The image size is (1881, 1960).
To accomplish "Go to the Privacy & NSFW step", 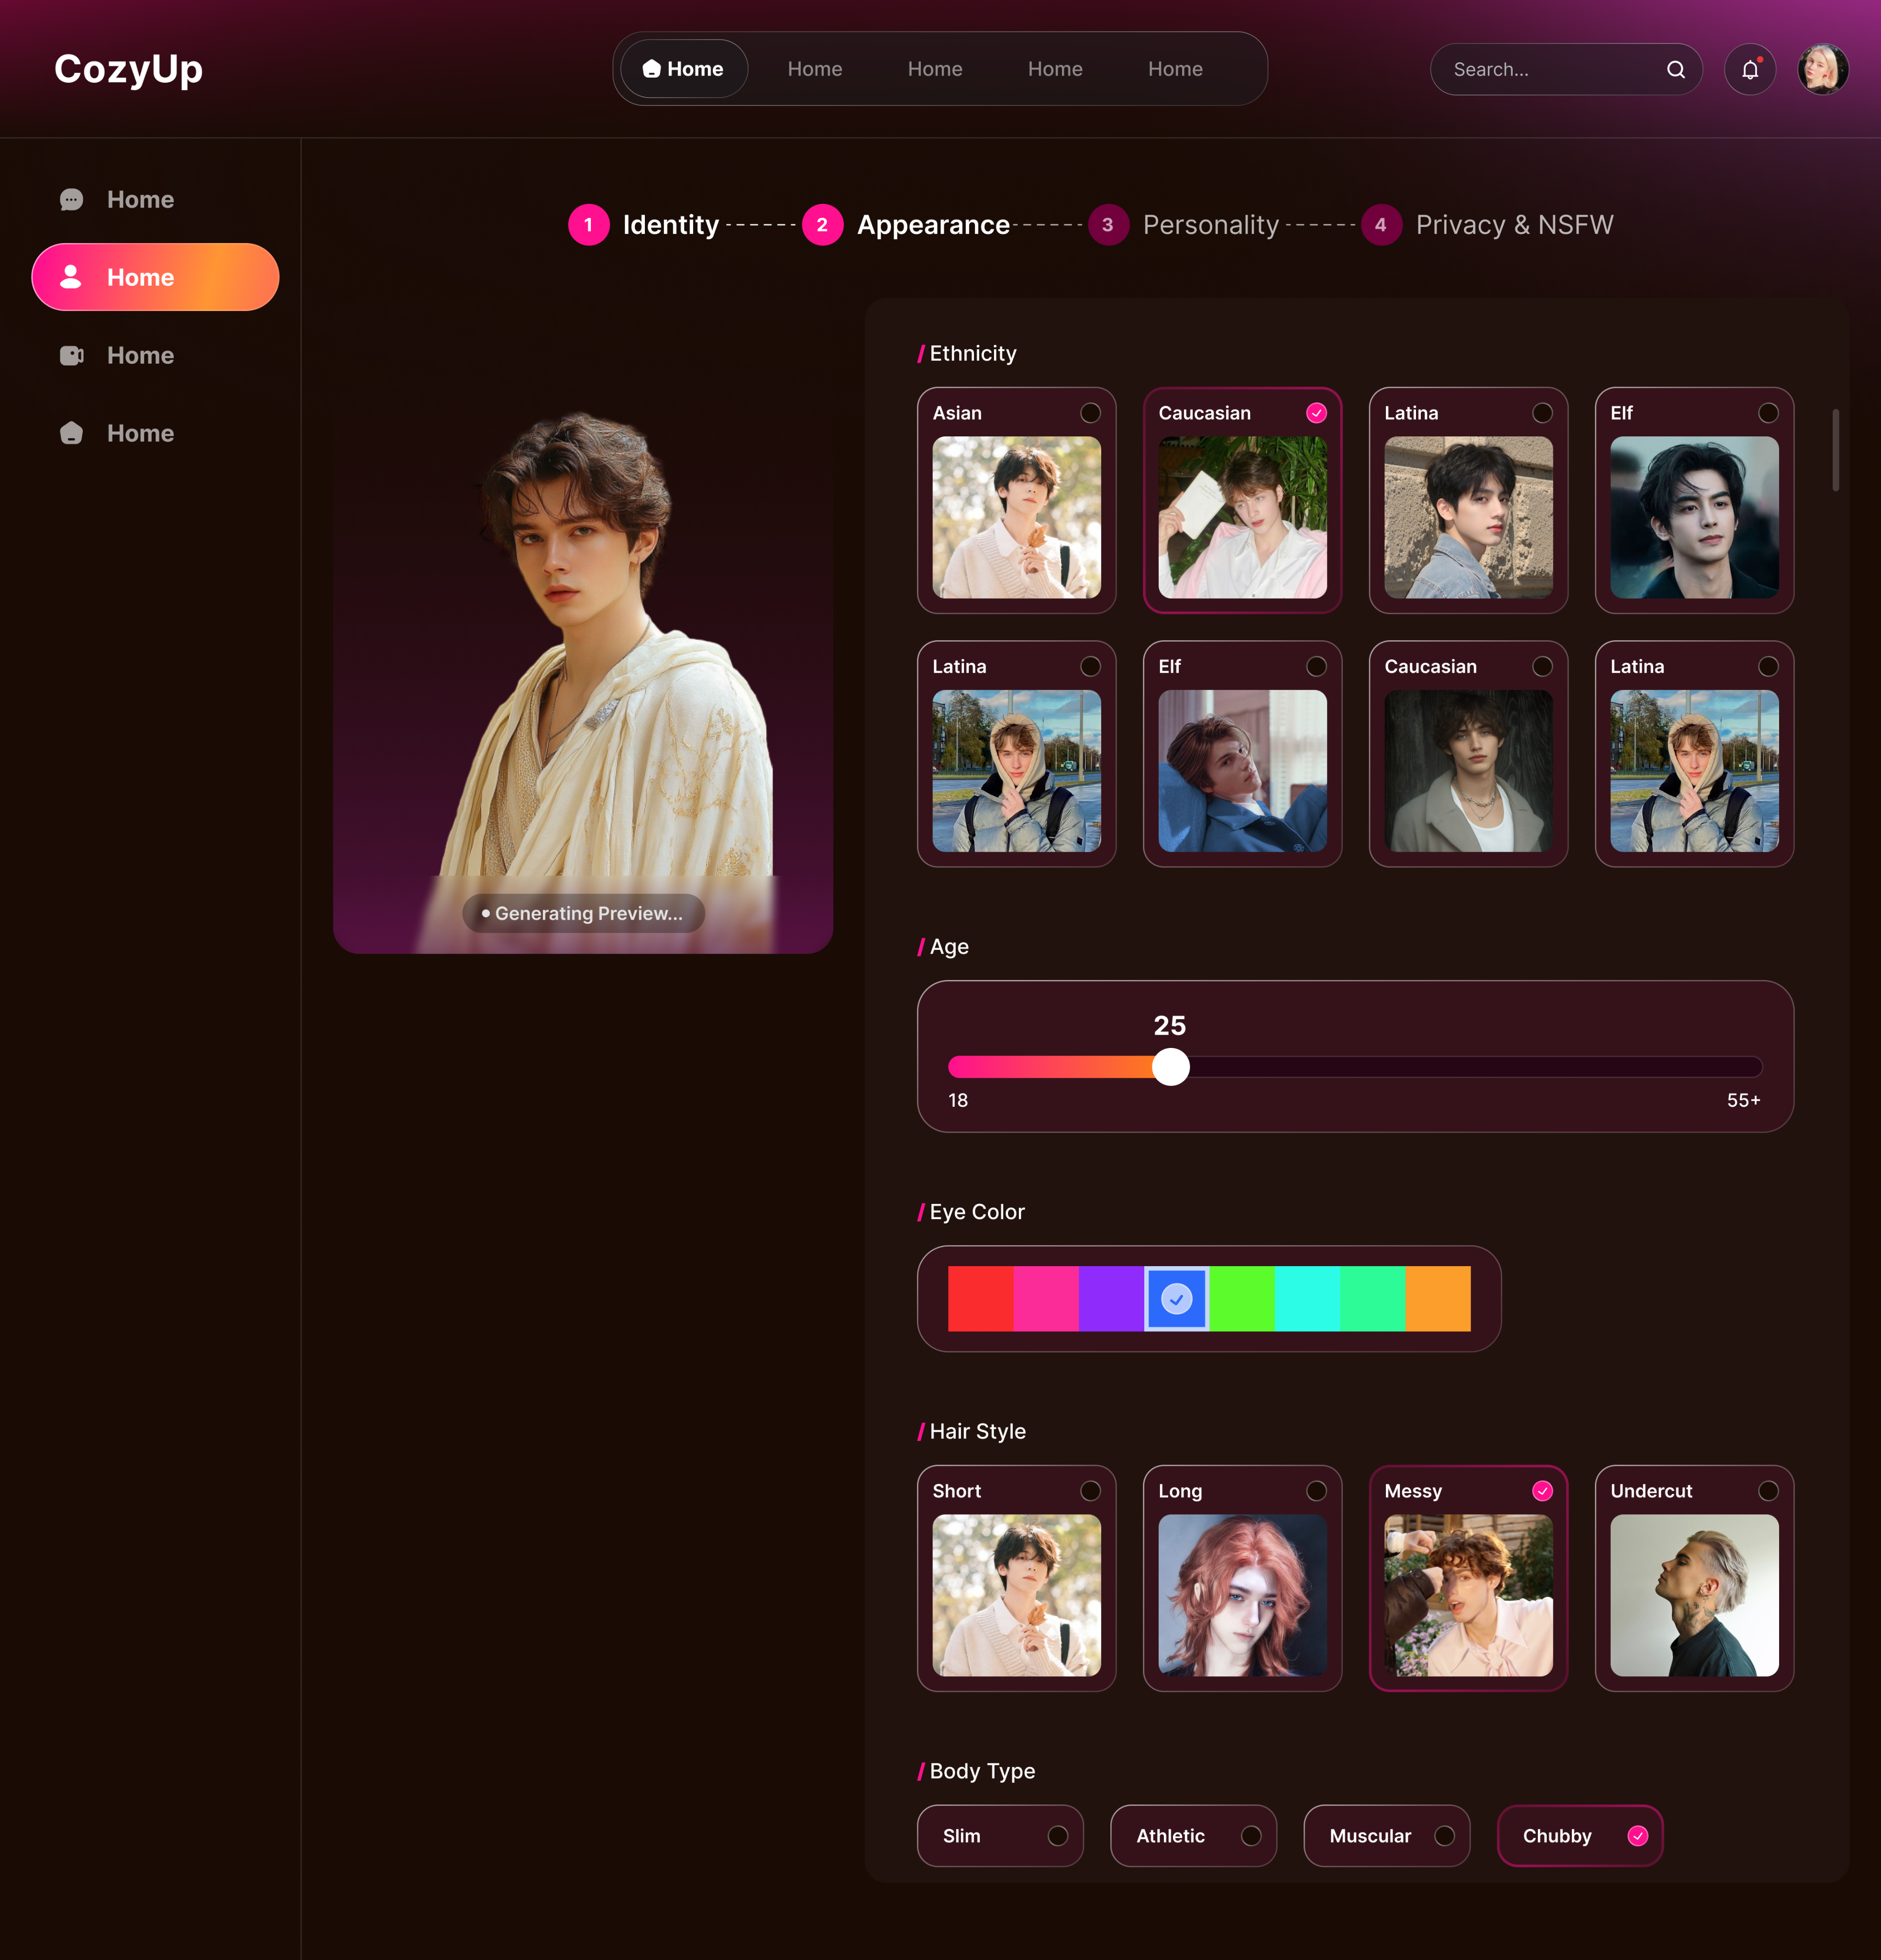I will tap(1514, 225).
